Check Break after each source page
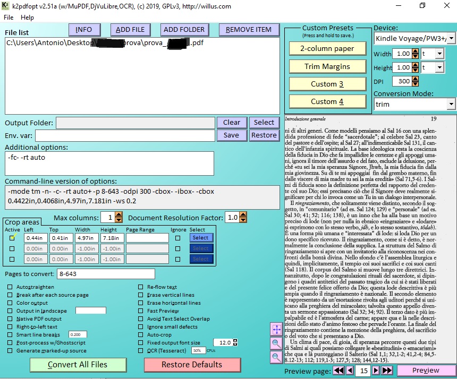The height and width of the screenshot is (379, 457). (x=10, y=295)
